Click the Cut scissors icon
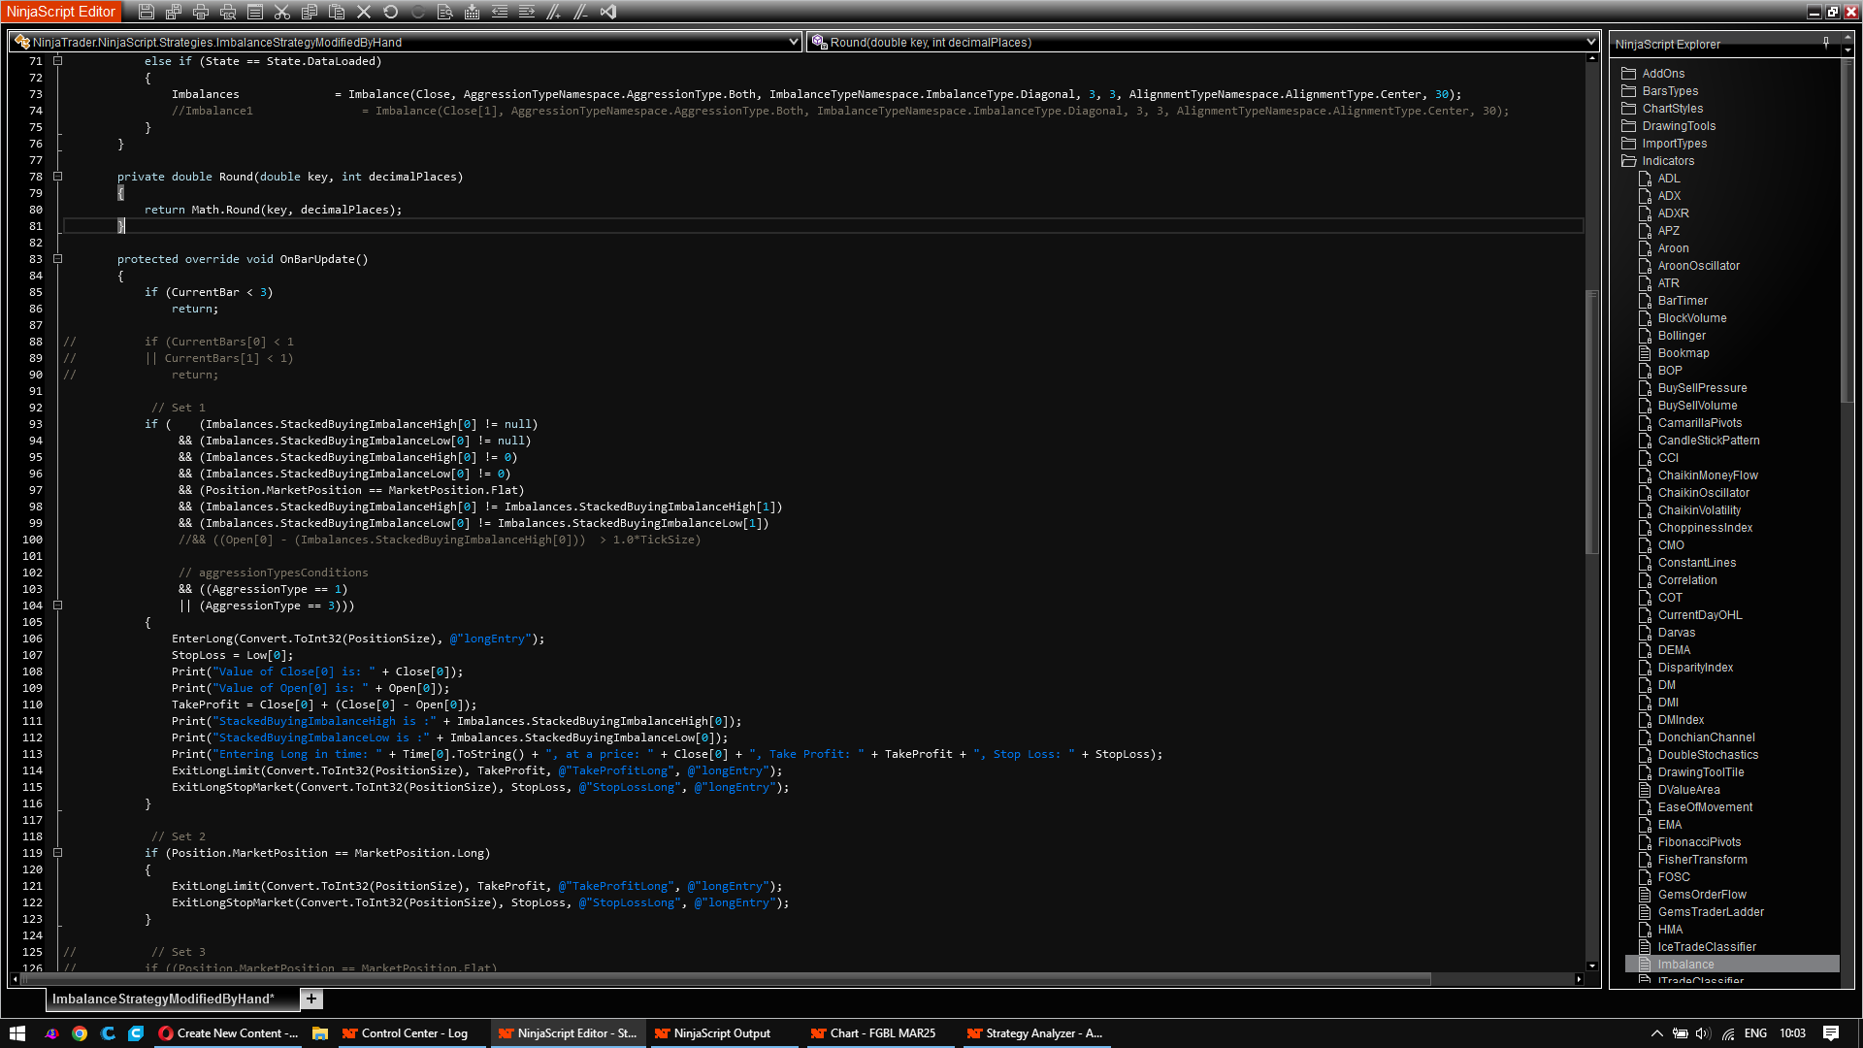The height and width of the screenshot is (1048, 1863). pyautogui.click(x=282, y=12)
